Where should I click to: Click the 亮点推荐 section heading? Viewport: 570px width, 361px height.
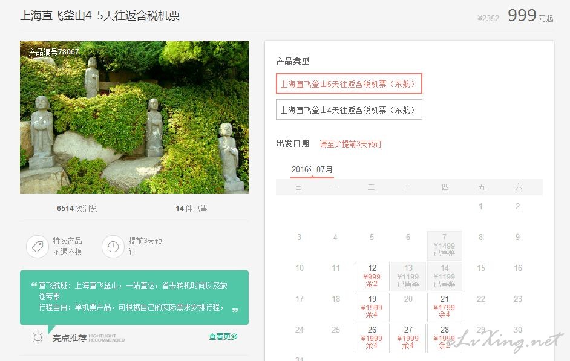point(70,338)
